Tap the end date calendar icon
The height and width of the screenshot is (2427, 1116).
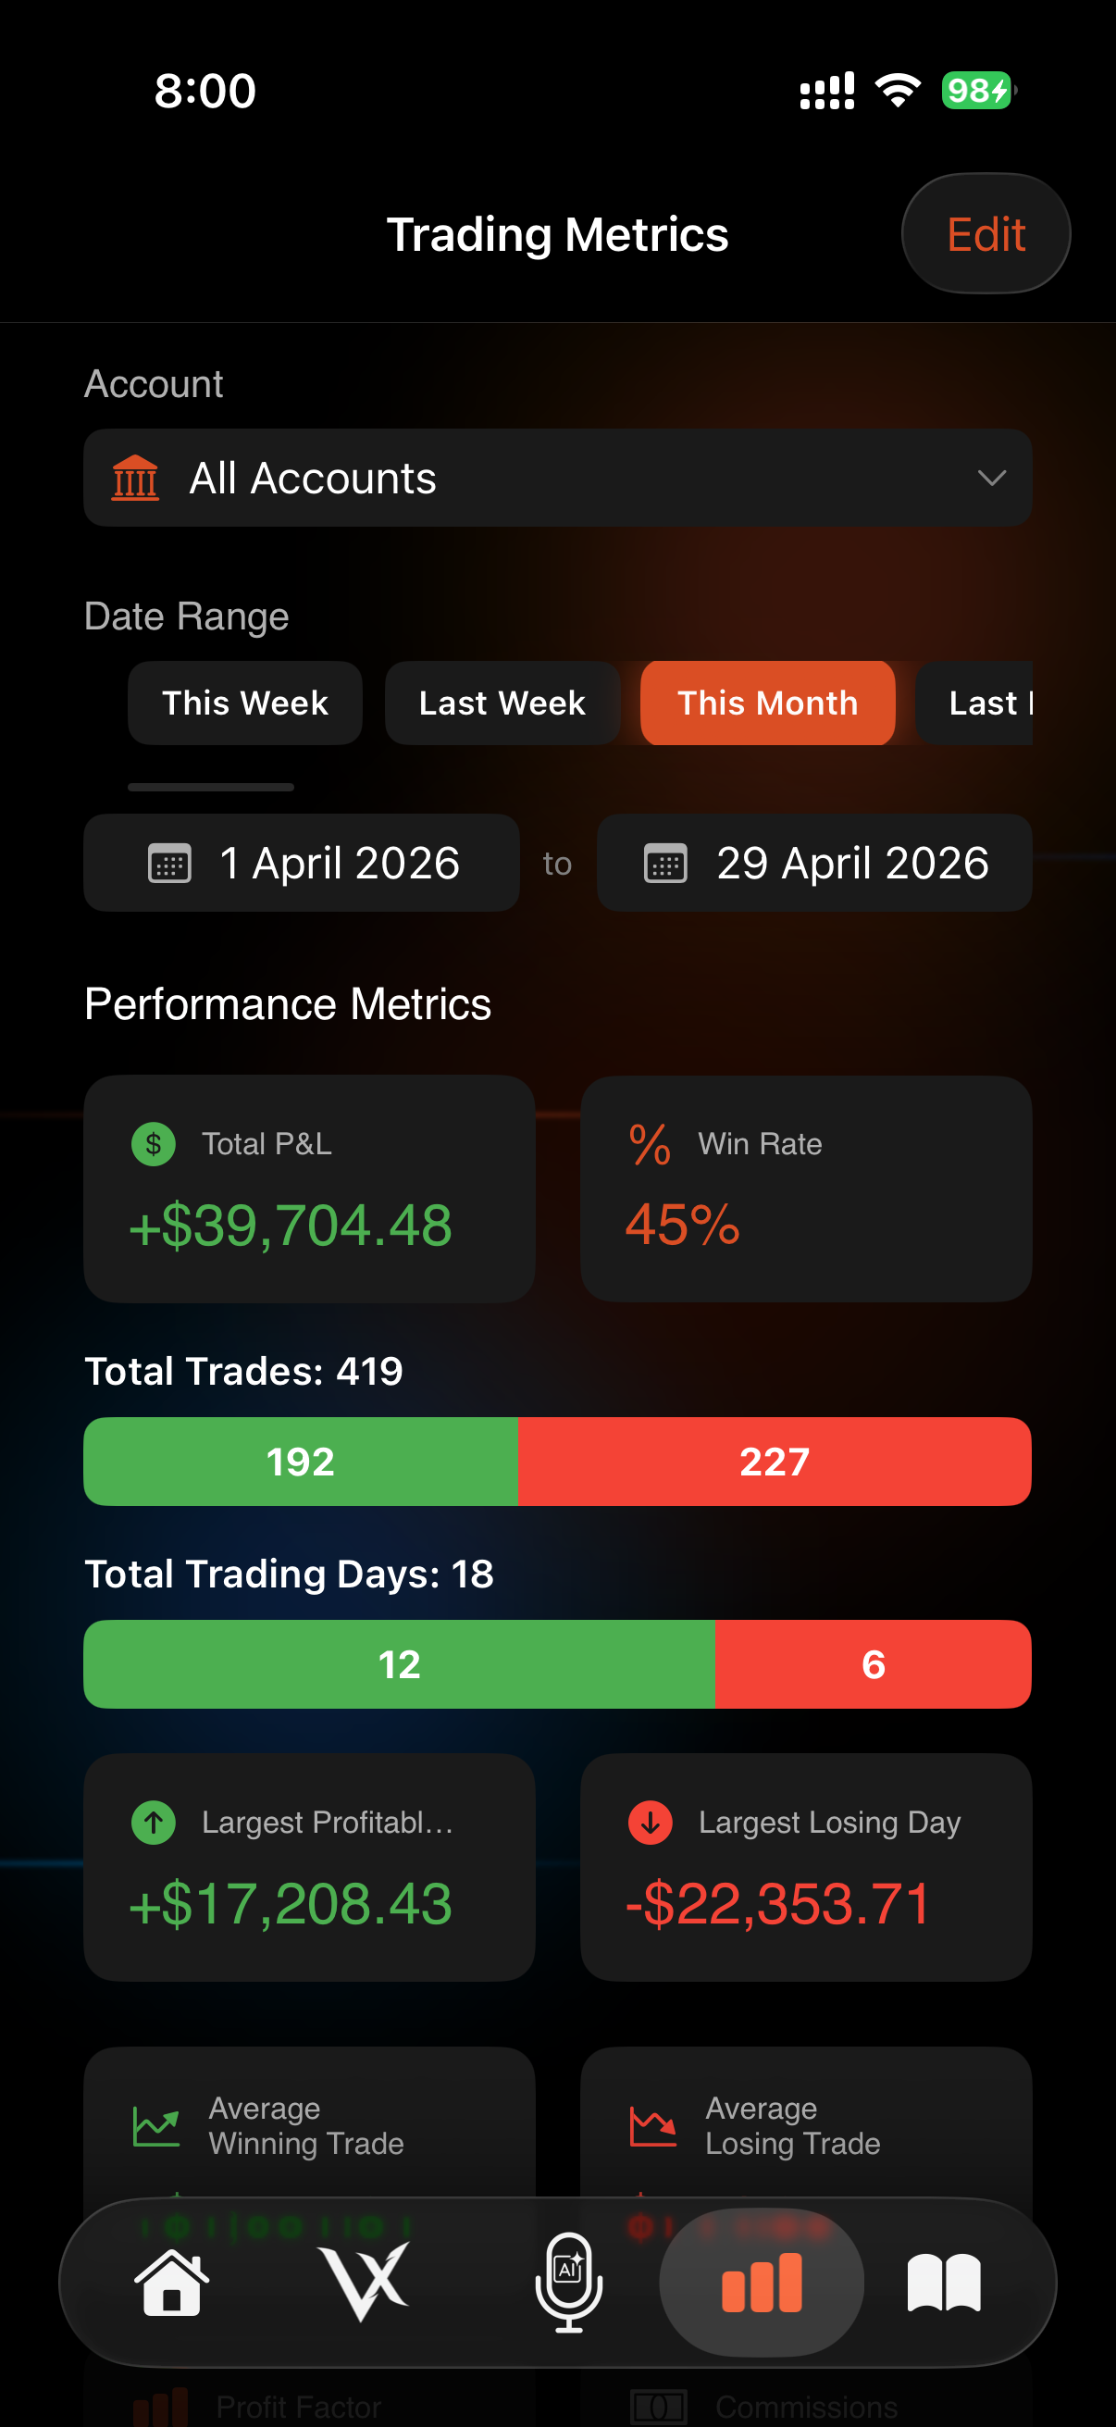(x=665, y=863)
